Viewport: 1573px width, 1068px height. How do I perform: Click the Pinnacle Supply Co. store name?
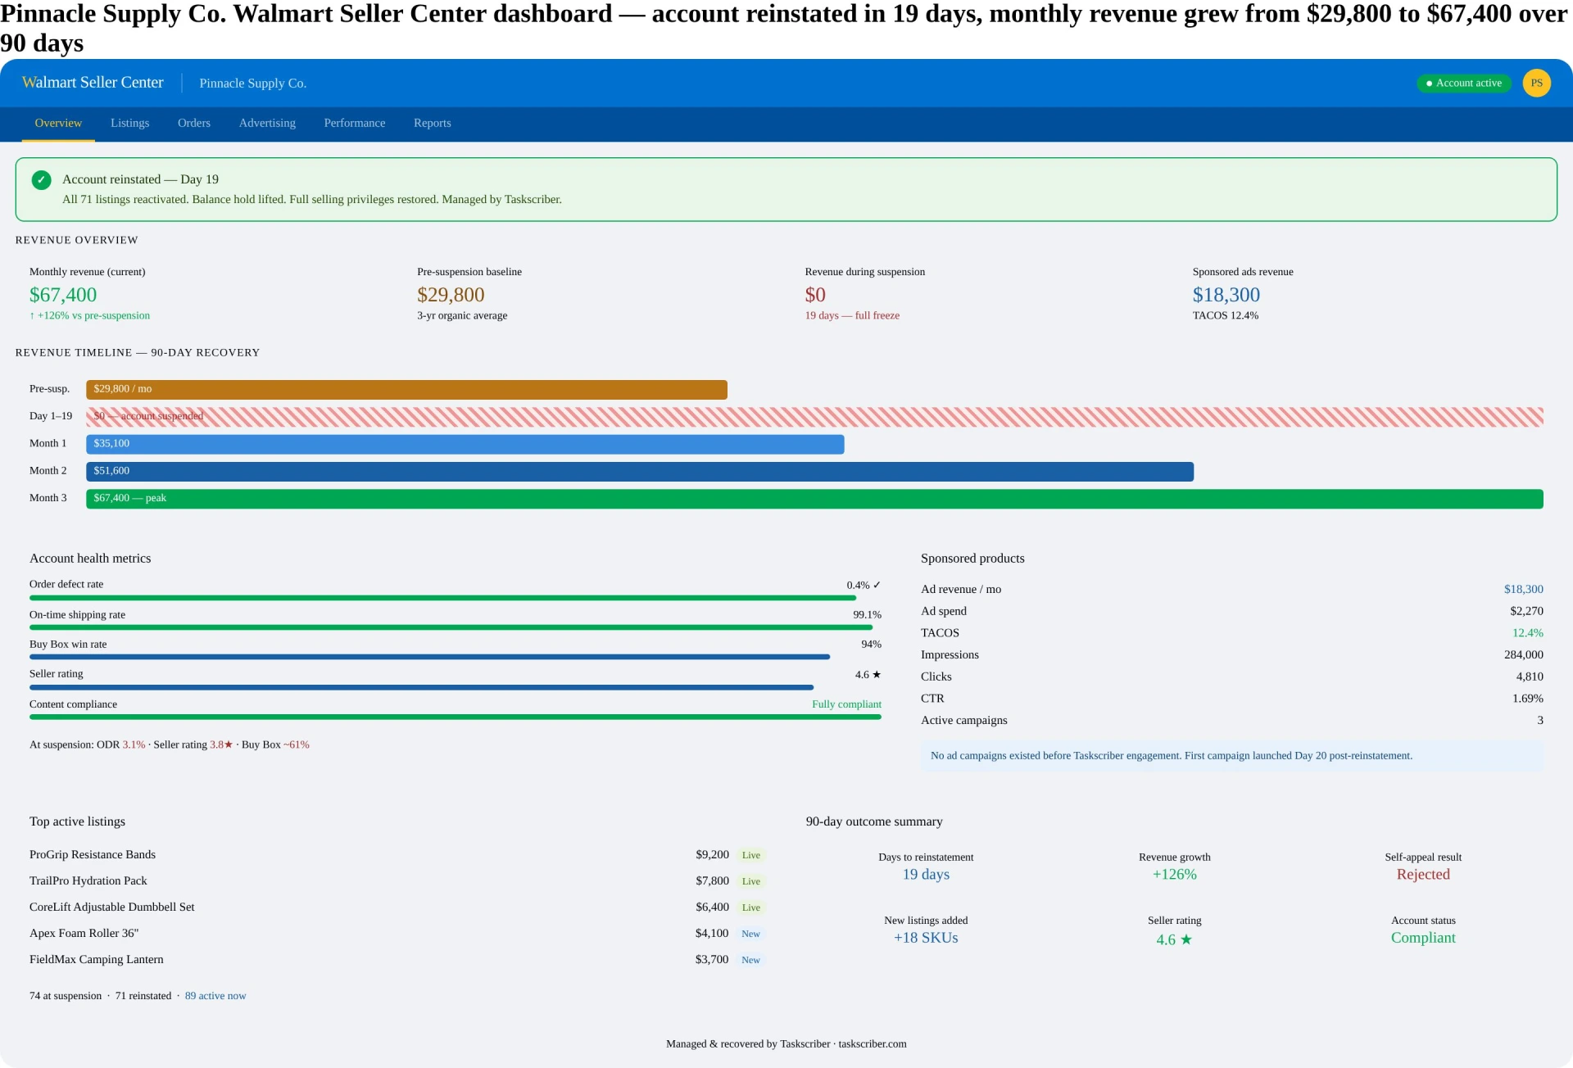pos(253,84)
